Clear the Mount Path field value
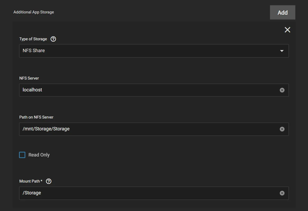The image size is (308, 211). click(x=282, y=193)
